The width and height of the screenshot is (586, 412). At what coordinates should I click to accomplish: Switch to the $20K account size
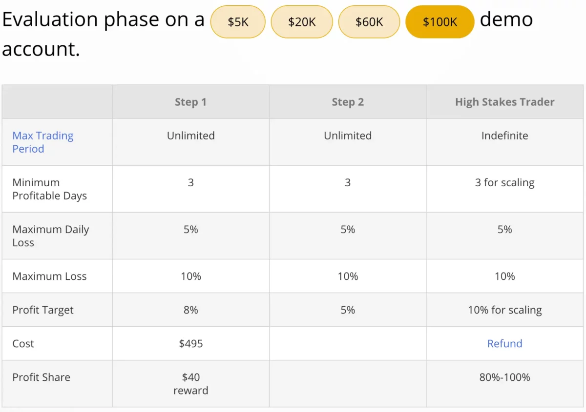point(301,22)
